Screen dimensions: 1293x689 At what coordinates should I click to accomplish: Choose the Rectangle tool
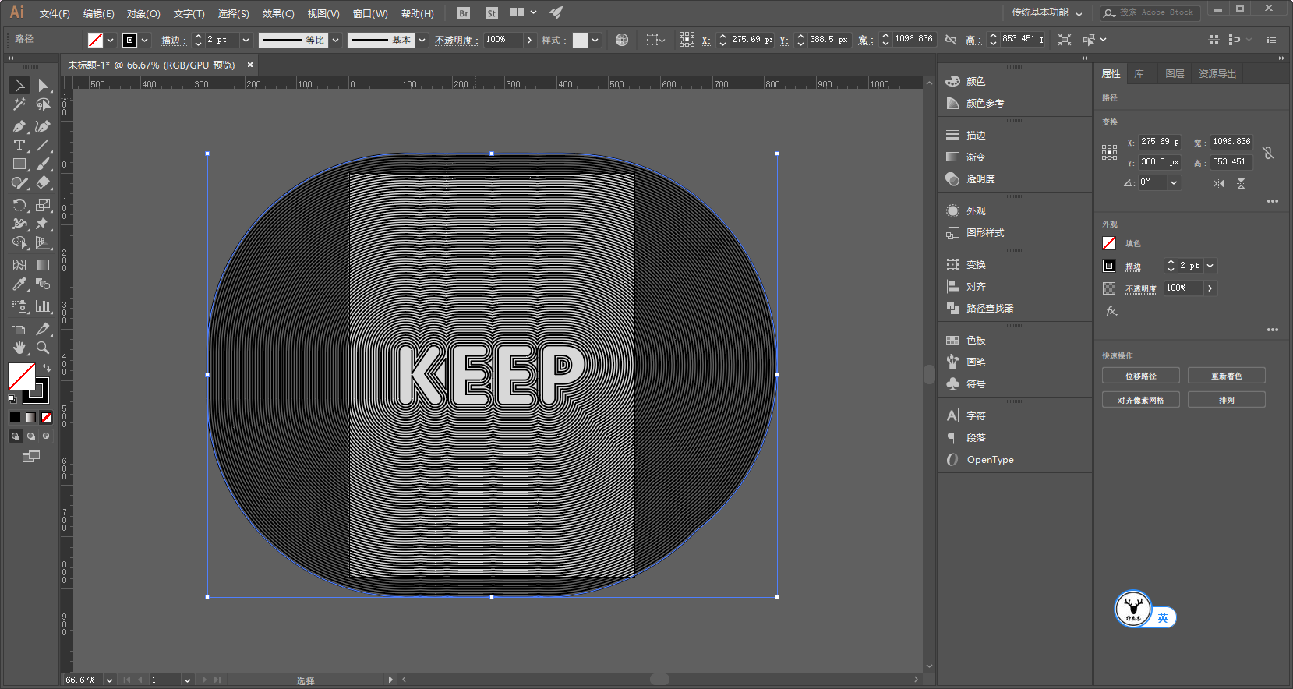(x=19, y=164)
